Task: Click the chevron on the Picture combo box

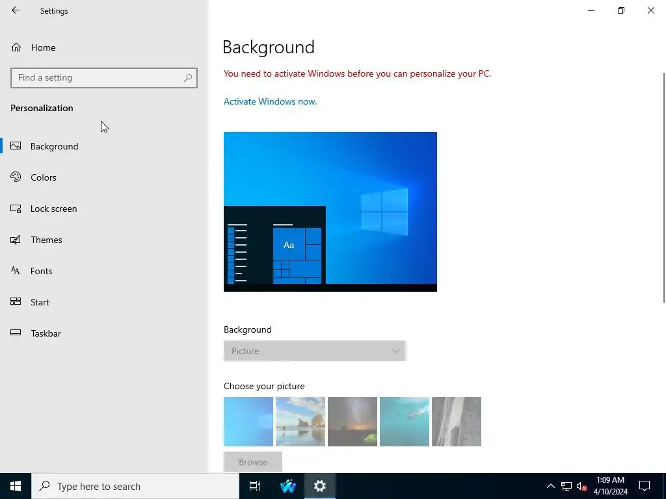Action: tap(395, 351)
